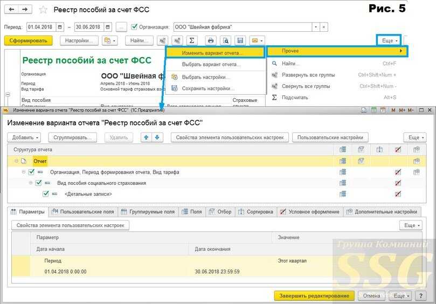Go back with the left arrow
The height and width of the screenshot is (304, 436).
[x=11, y=10]
